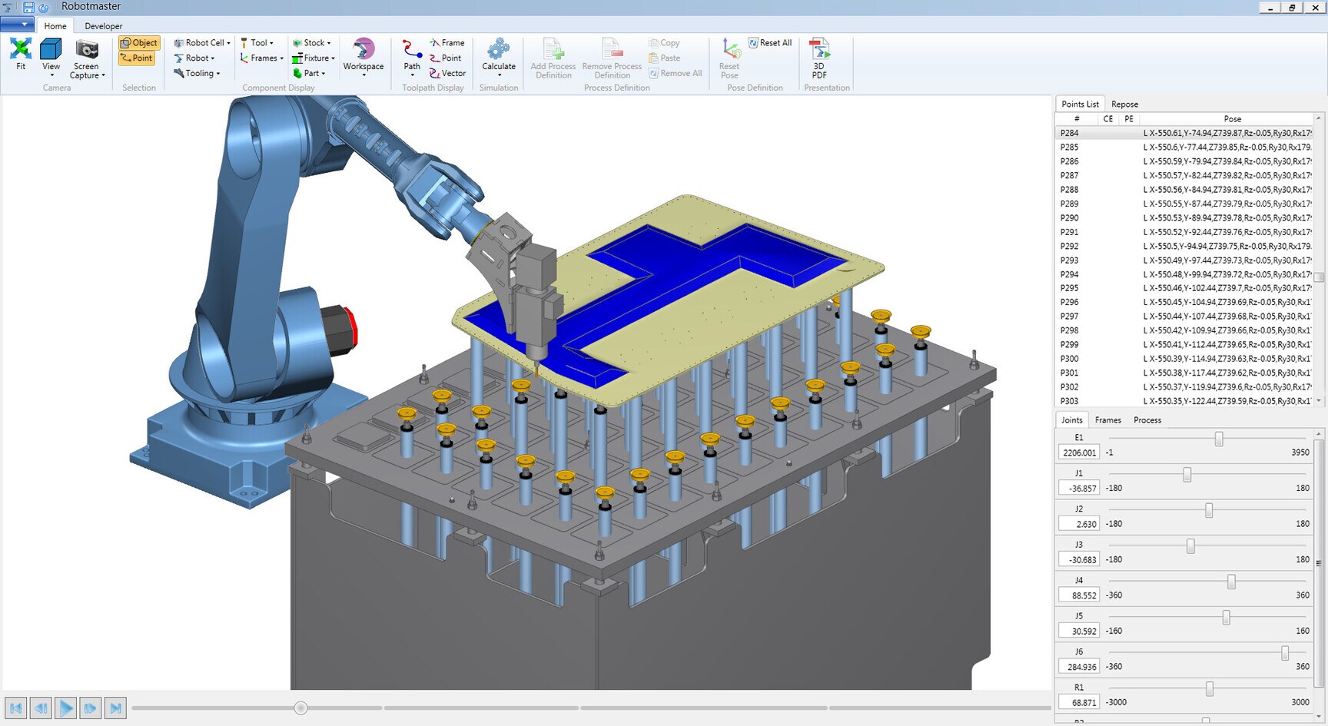The width and height of the screenshot is (1328, 726).
Task: Click the E1 value input field
Action: click(1078, 453)
